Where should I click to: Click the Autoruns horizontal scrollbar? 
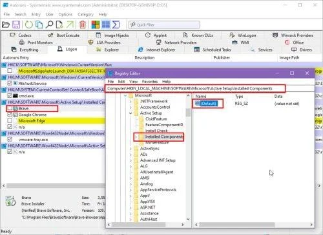[x=56, y=185]
